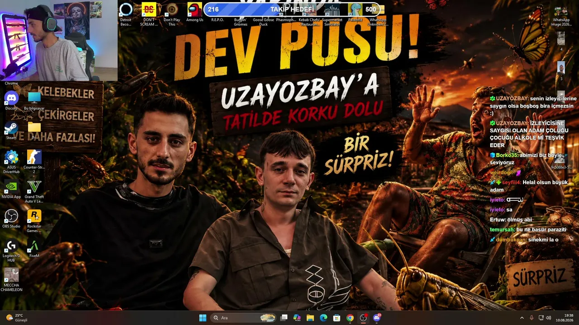The height and width of the screenshot is (325, 579).
Task: Open the Windows Start menu
Action: [203, 318]
